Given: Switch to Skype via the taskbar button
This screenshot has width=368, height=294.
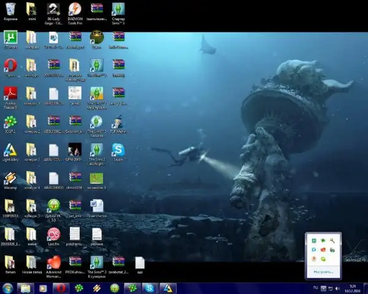Looking at the screenshot, I should pyautogui.click(x=150, y=288).
